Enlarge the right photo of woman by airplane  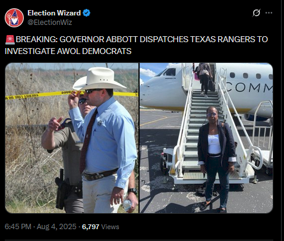(206, 138)
